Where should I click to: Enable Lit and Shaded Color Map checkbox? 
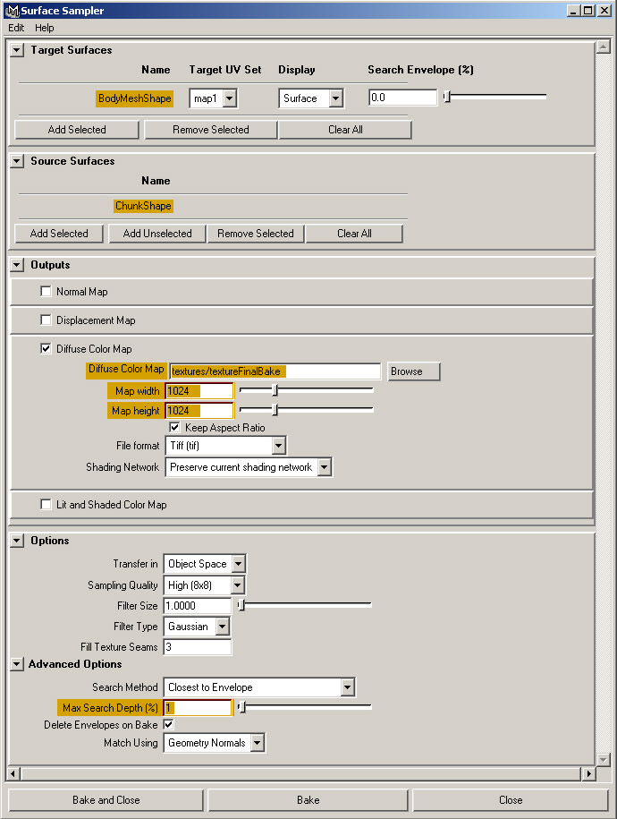(x=46, y=504)
